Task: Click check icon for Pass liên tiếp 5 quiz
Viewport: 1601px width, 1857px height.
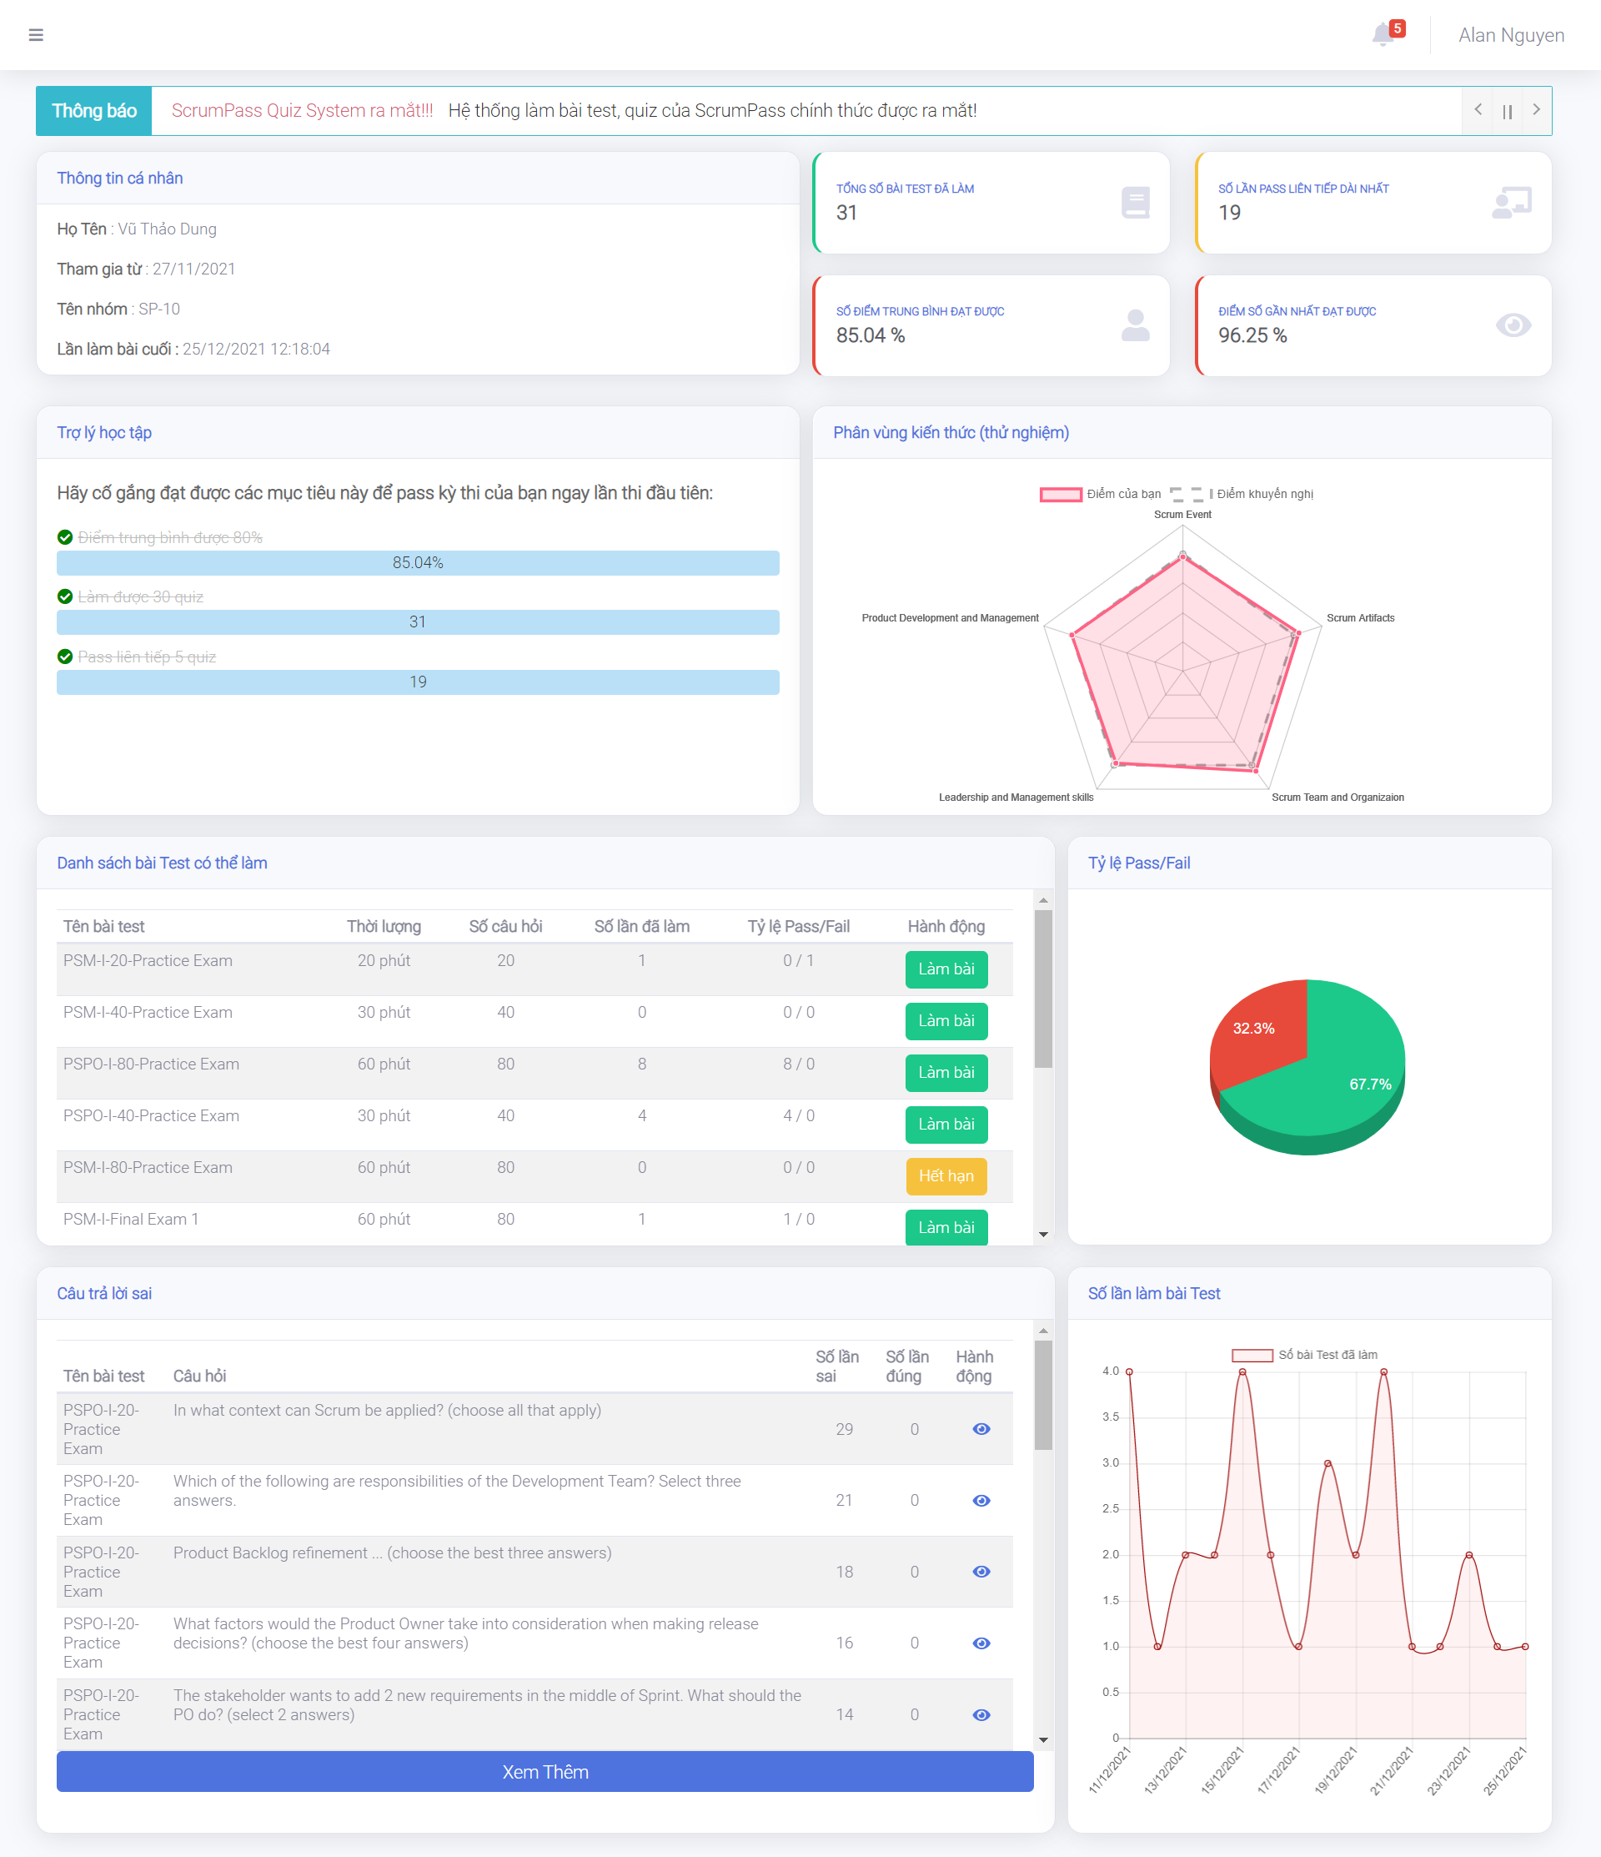Action: pos(64,657)
